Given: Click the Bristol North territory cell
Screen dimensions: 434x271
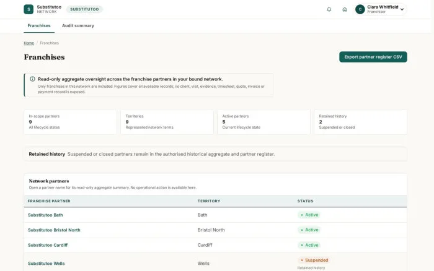Looking at the screenshot, I should pyautogui.click(x=211, y=230).
